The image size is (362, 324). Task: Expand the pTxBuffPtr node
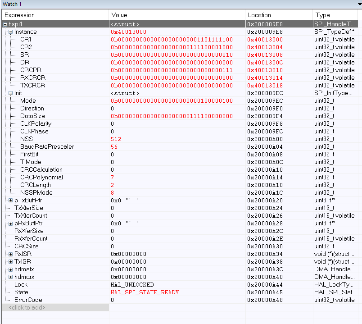click(x=11, y=201)
